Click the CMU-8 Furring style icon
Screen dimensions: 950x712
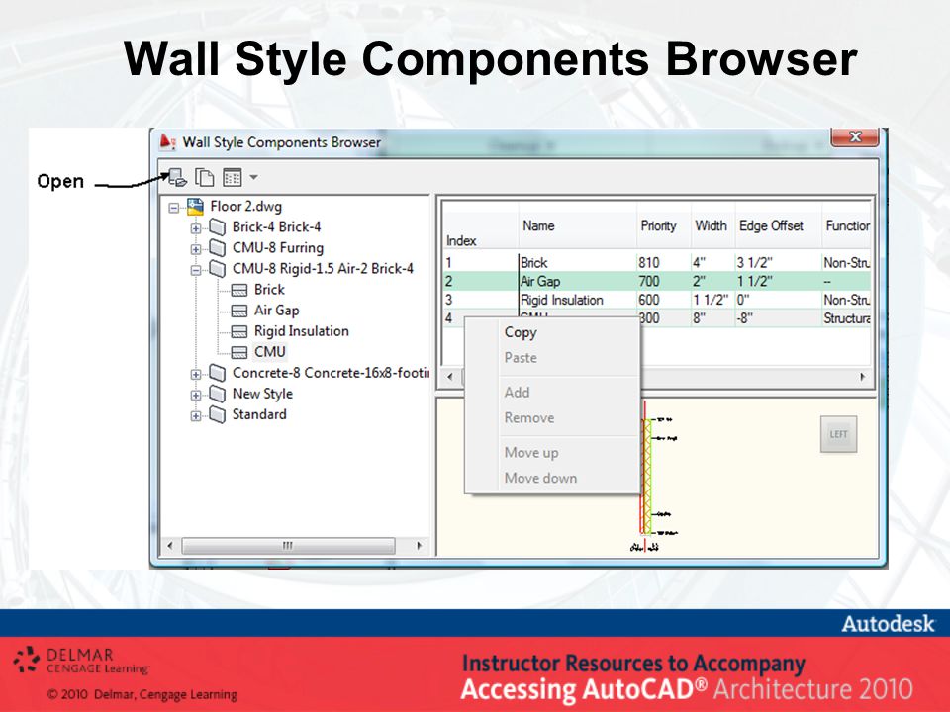tap(217, 247)
